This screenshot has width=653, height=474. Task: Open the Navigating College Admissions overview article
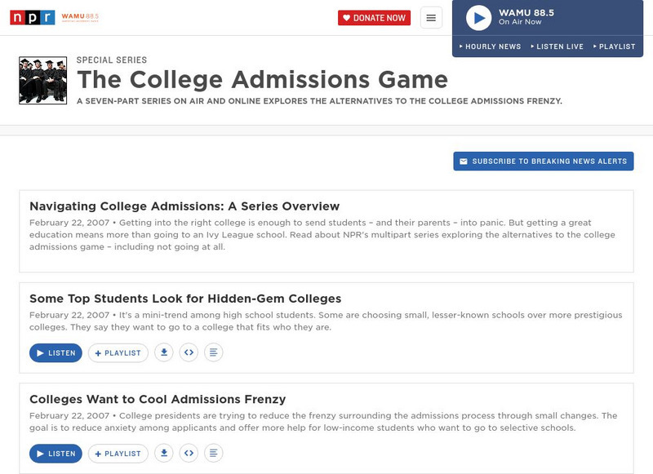point(184,206)
